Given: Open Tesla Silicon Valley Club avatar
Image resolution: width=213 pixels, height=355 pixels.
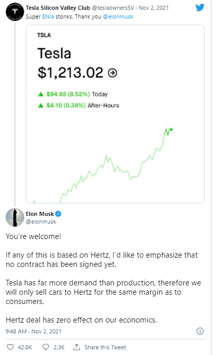Looking at the screenshot, I should 15,12.
